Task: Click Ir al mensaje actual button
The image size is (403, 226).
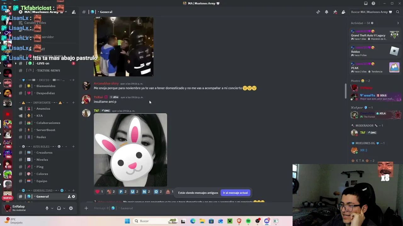Action: click(x=235, y=193)
